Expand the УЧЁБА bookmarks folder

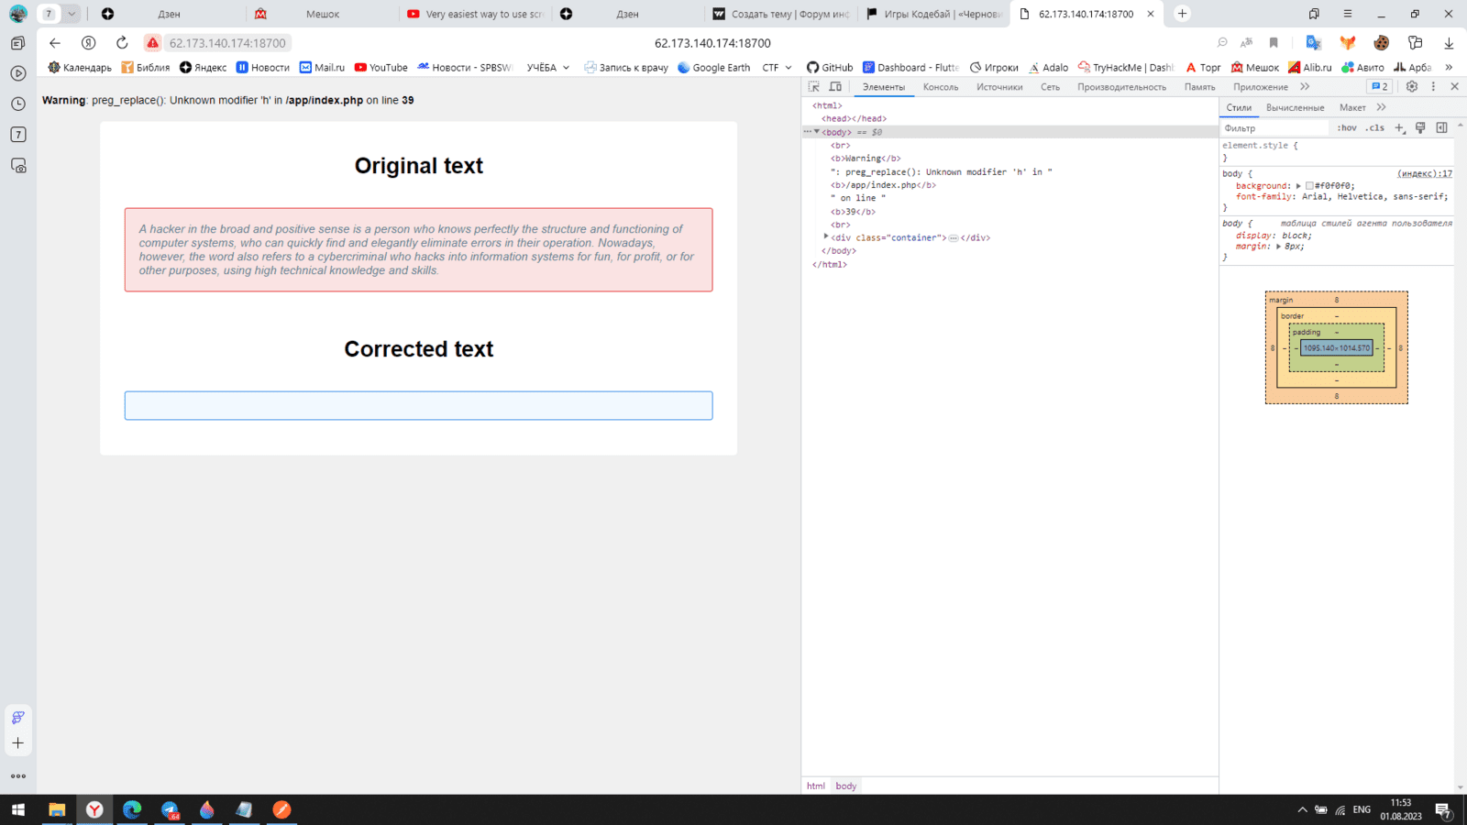pos(547,67)
